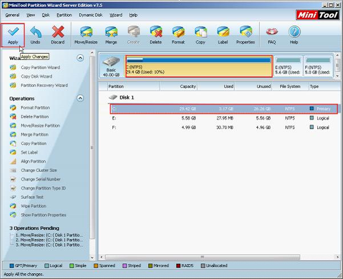The width and height of the screenshot is (343, 279).
Task: Select the C: row in partition list
Action: tap(224, 109)
